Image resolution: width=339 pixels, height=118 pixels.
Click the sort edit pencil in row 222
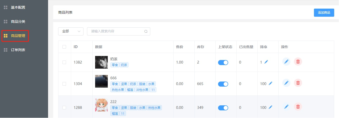coord(270,107)
